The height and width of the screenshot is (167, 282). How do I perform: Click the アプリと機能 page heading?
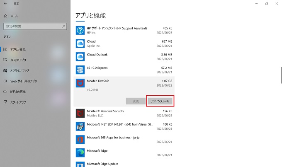(x=90, y=15)
